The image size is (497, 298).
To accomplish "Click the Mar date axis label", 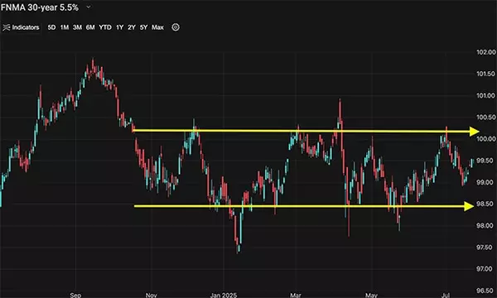I will (296, 296).
